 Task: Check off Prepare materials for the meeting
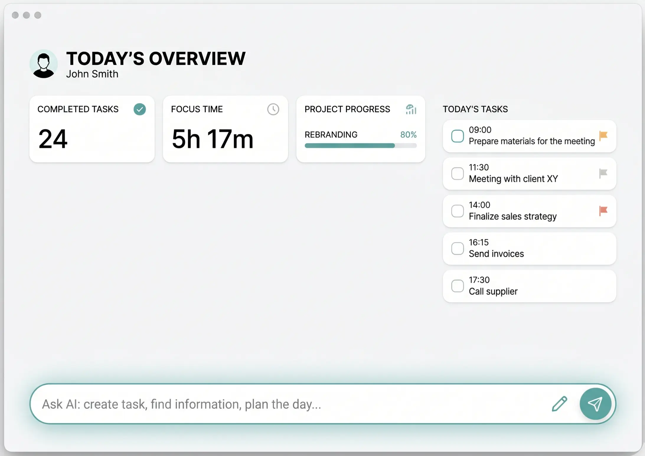pyautogui.click(x=458, y=136)
